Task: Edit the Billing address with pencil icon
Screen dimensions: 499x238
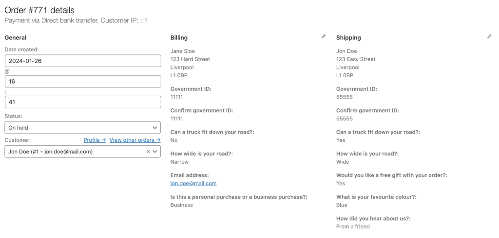Action: pos(324,36)
